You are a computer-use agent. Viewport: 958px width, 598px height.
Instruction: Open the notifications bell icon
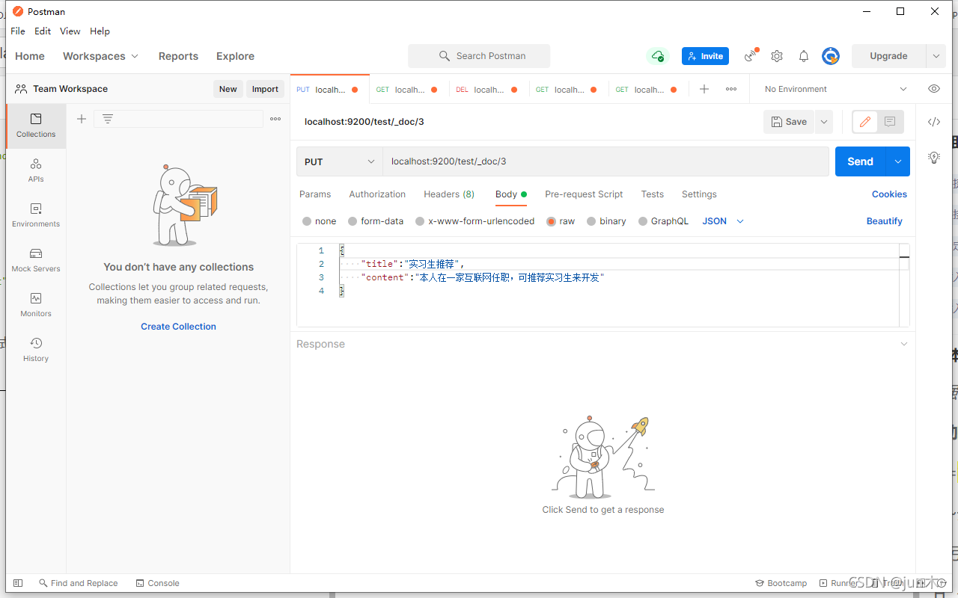point(804,56)
